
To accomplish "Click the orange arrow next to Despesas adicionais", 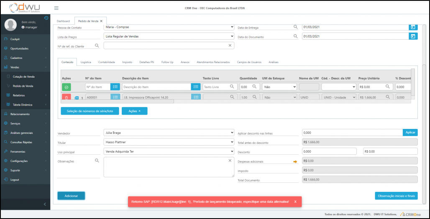I will [x=295, y=161].
